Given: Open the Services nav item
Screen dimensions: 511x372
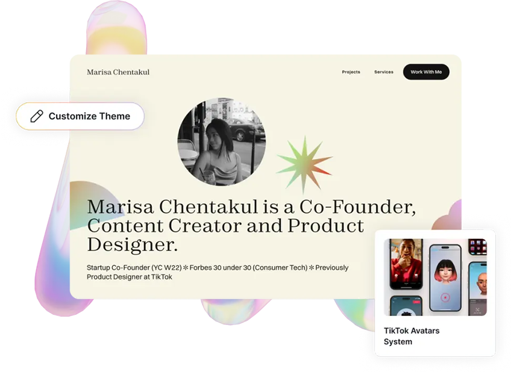Looking at the screenshot, I should pos(384,72).
